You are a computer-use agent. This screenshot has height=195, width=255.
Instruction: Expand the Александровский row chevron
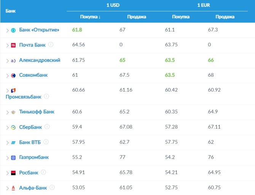pyautogui.click(x=7, y=60)
